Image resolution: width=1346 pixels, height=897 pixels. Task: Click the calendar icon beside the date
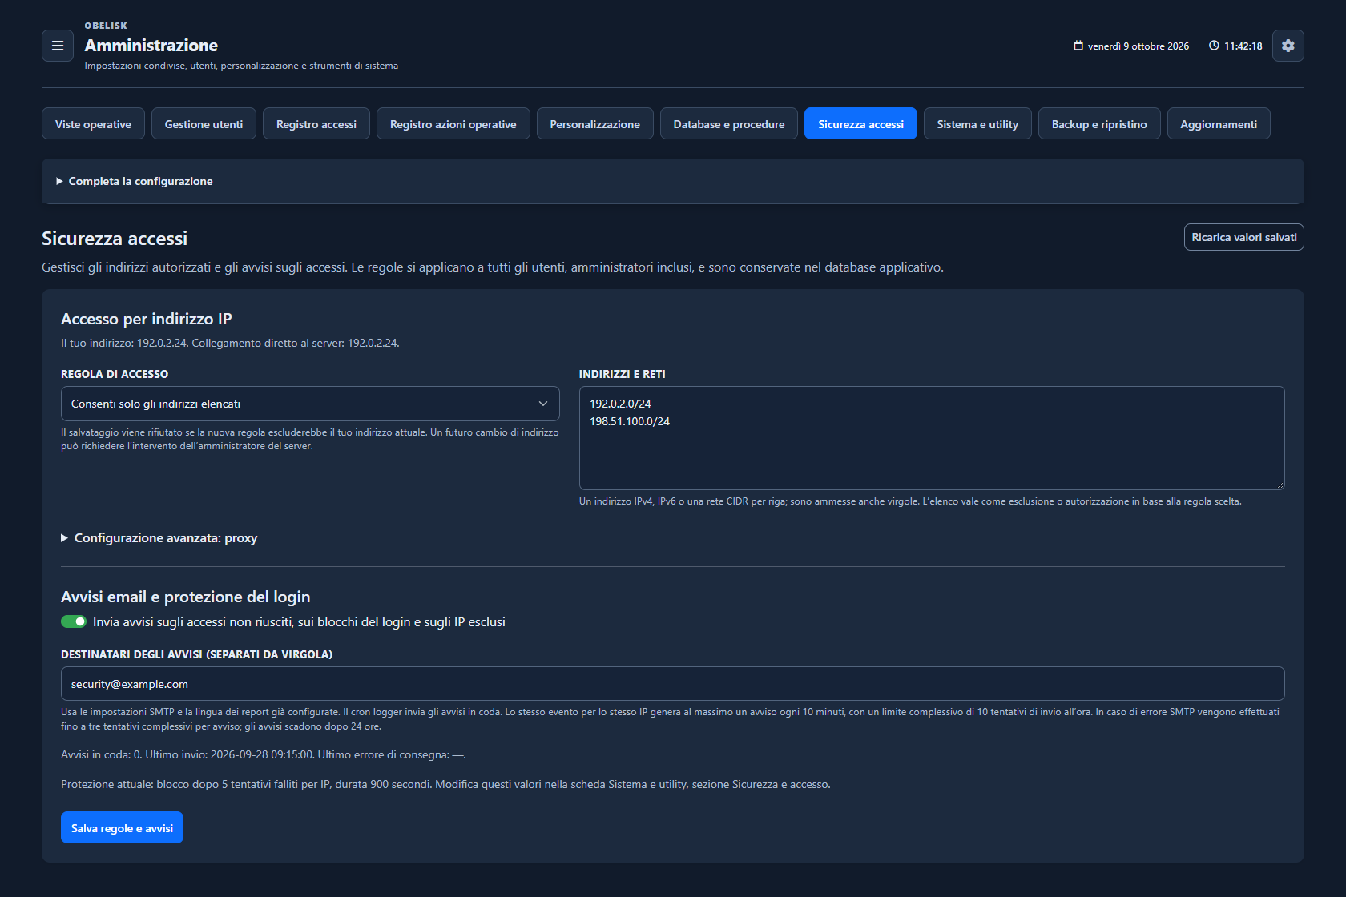tap(1078, 46)
